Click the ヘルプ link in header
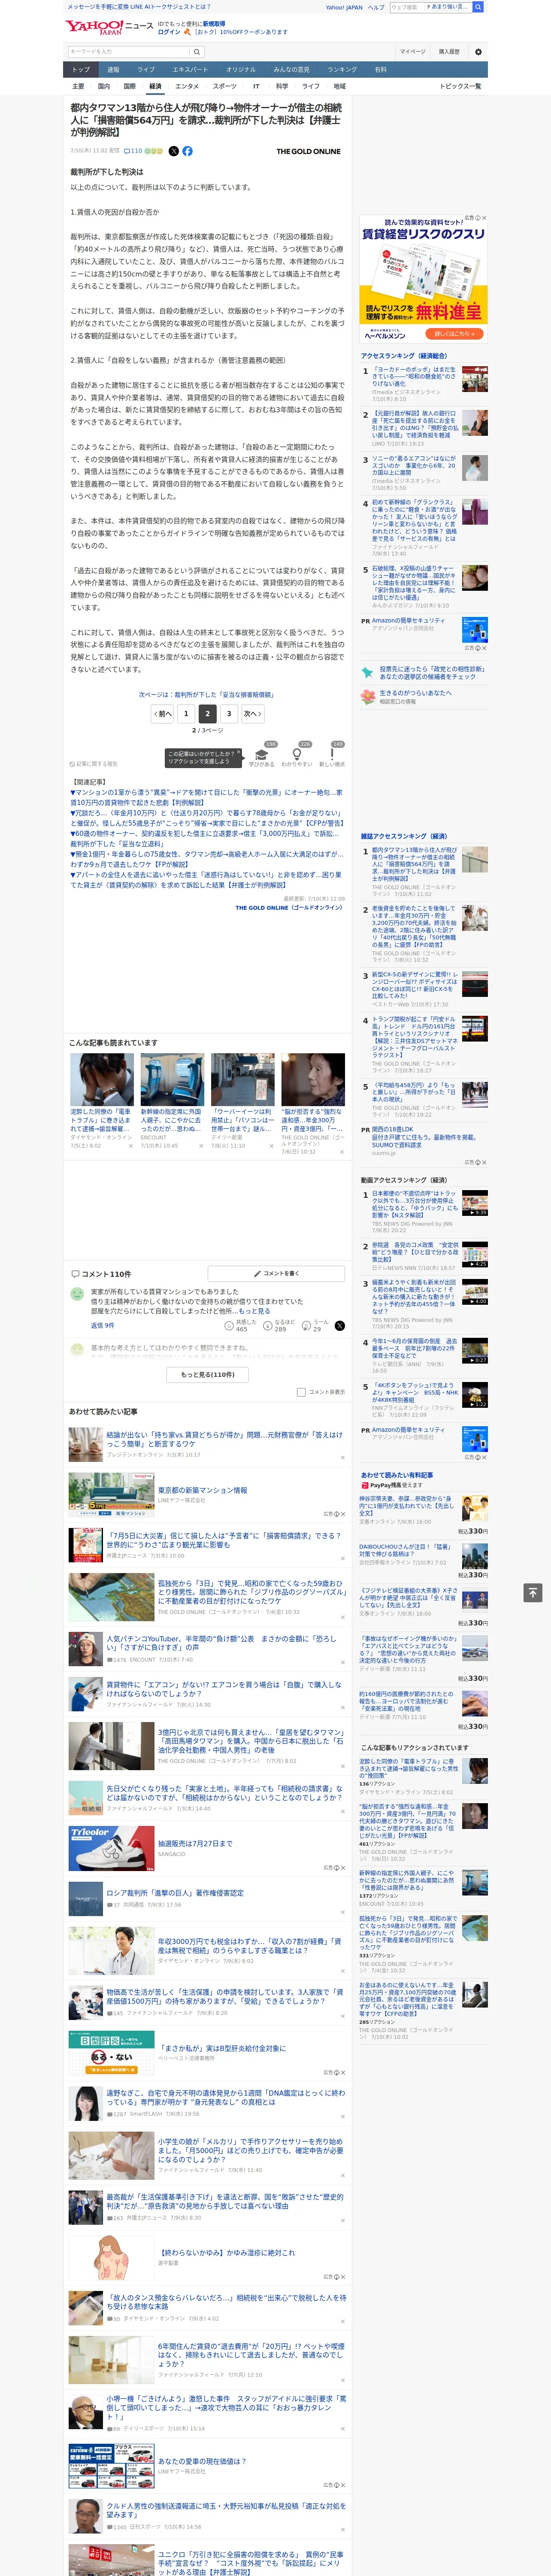 point(376,7)
